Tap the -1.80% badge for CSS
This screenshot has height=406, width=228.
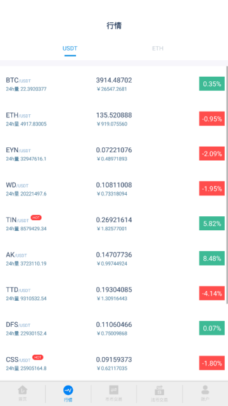(x=212, y=363)
